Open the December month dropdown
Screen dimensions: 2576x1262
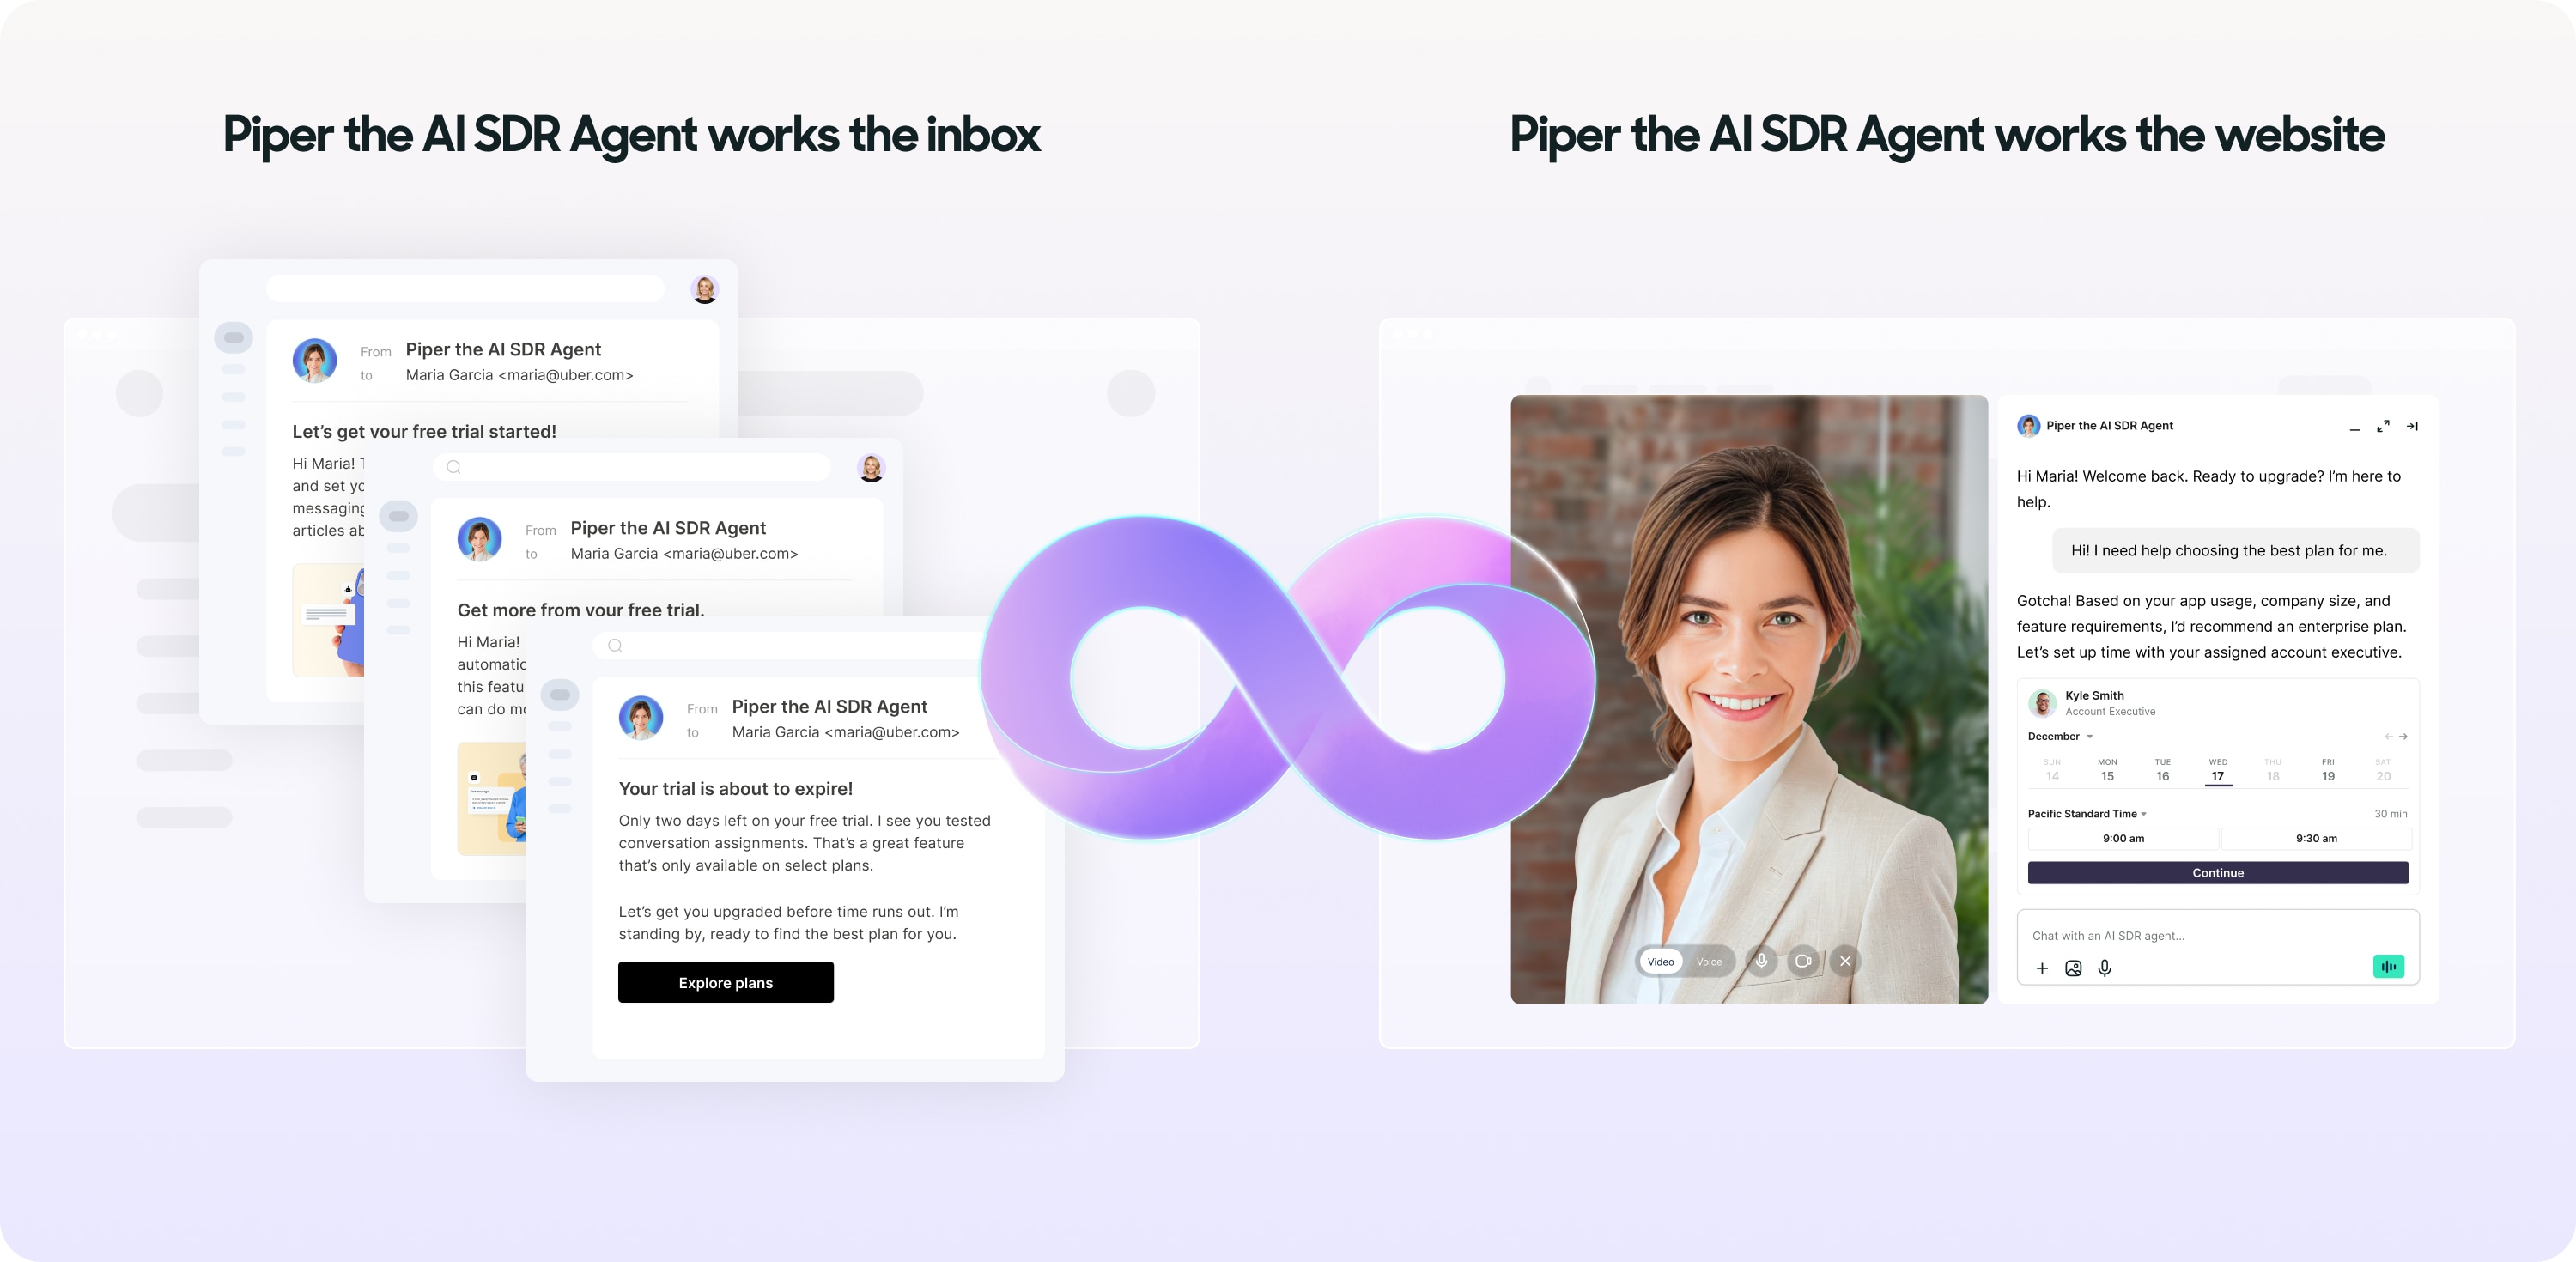pyautogui.click(x=2060, y=736)
